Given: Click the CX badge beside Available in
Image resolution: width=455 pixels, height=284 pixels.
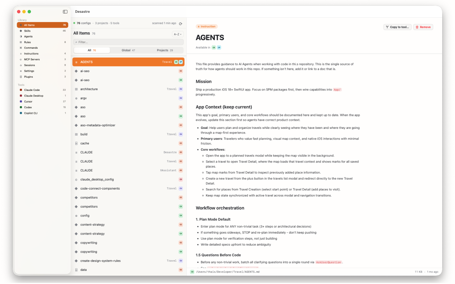Looking at the screenshot, I should [214, 47].
